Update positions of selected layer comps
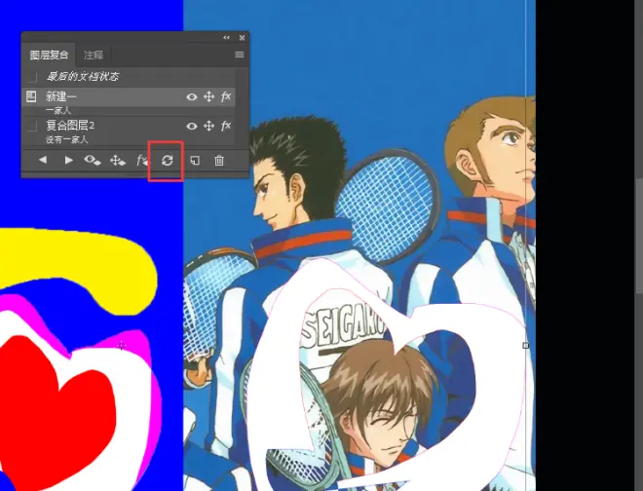The width and height of the screenshot is (643, 491). click(x=118, y=161)
